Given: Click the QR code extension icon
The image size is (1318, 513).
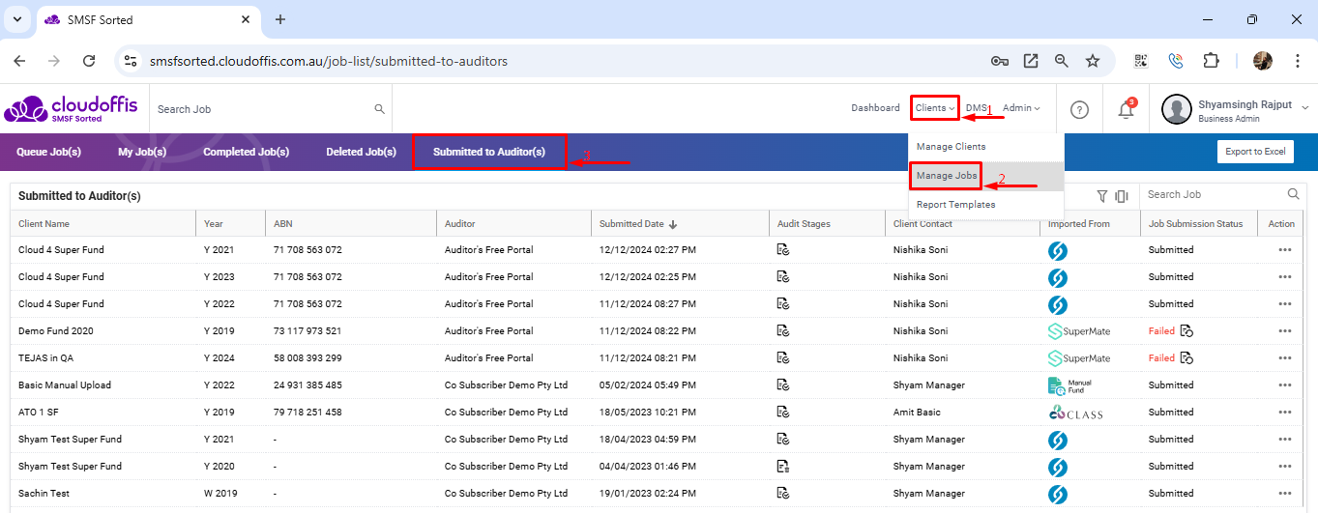Looking at the screenshot, I should (x=1141, y=61).
